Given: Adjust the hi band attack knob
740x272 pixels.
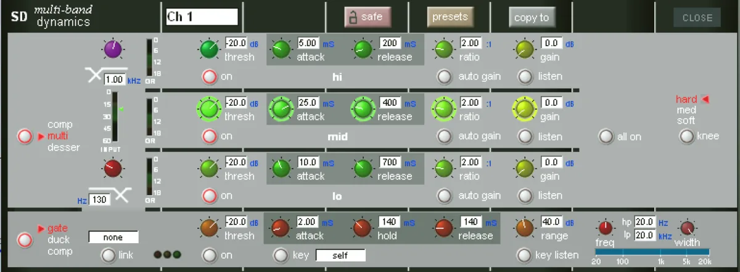Looking at the screenshot, I should click(282, 49).
